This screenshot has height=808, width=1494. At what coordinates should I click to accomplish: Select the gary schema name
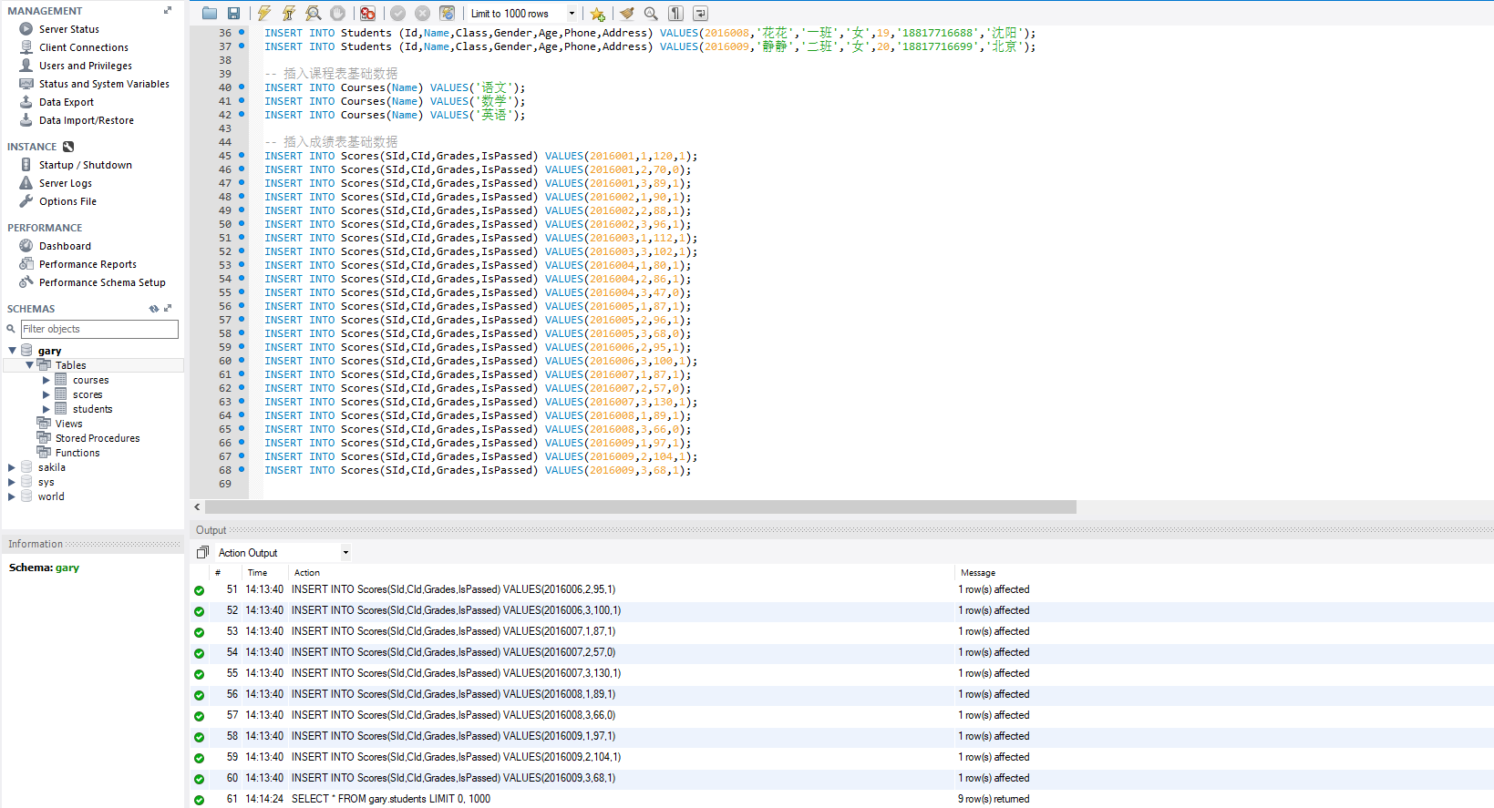pos(49,351)
